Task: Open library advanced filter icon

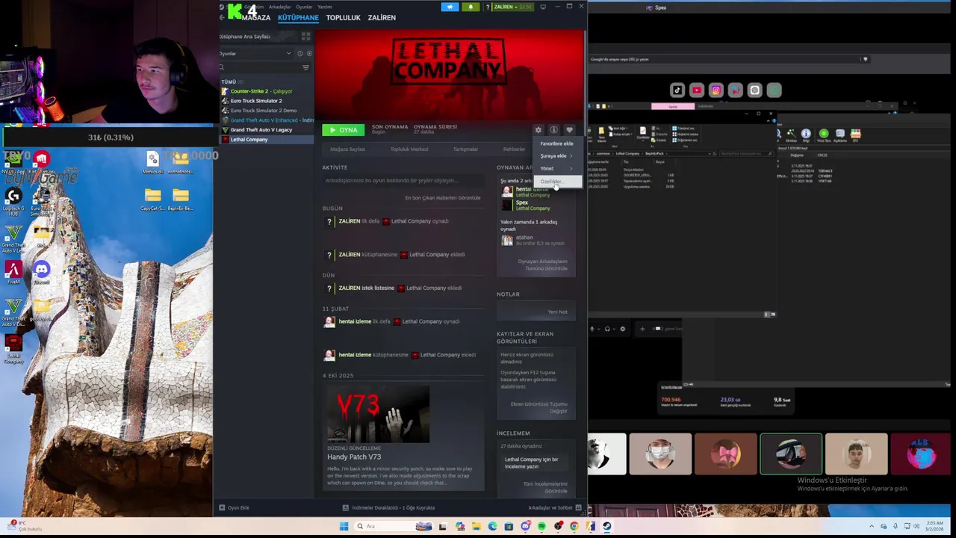Action: tap(305, 67)
